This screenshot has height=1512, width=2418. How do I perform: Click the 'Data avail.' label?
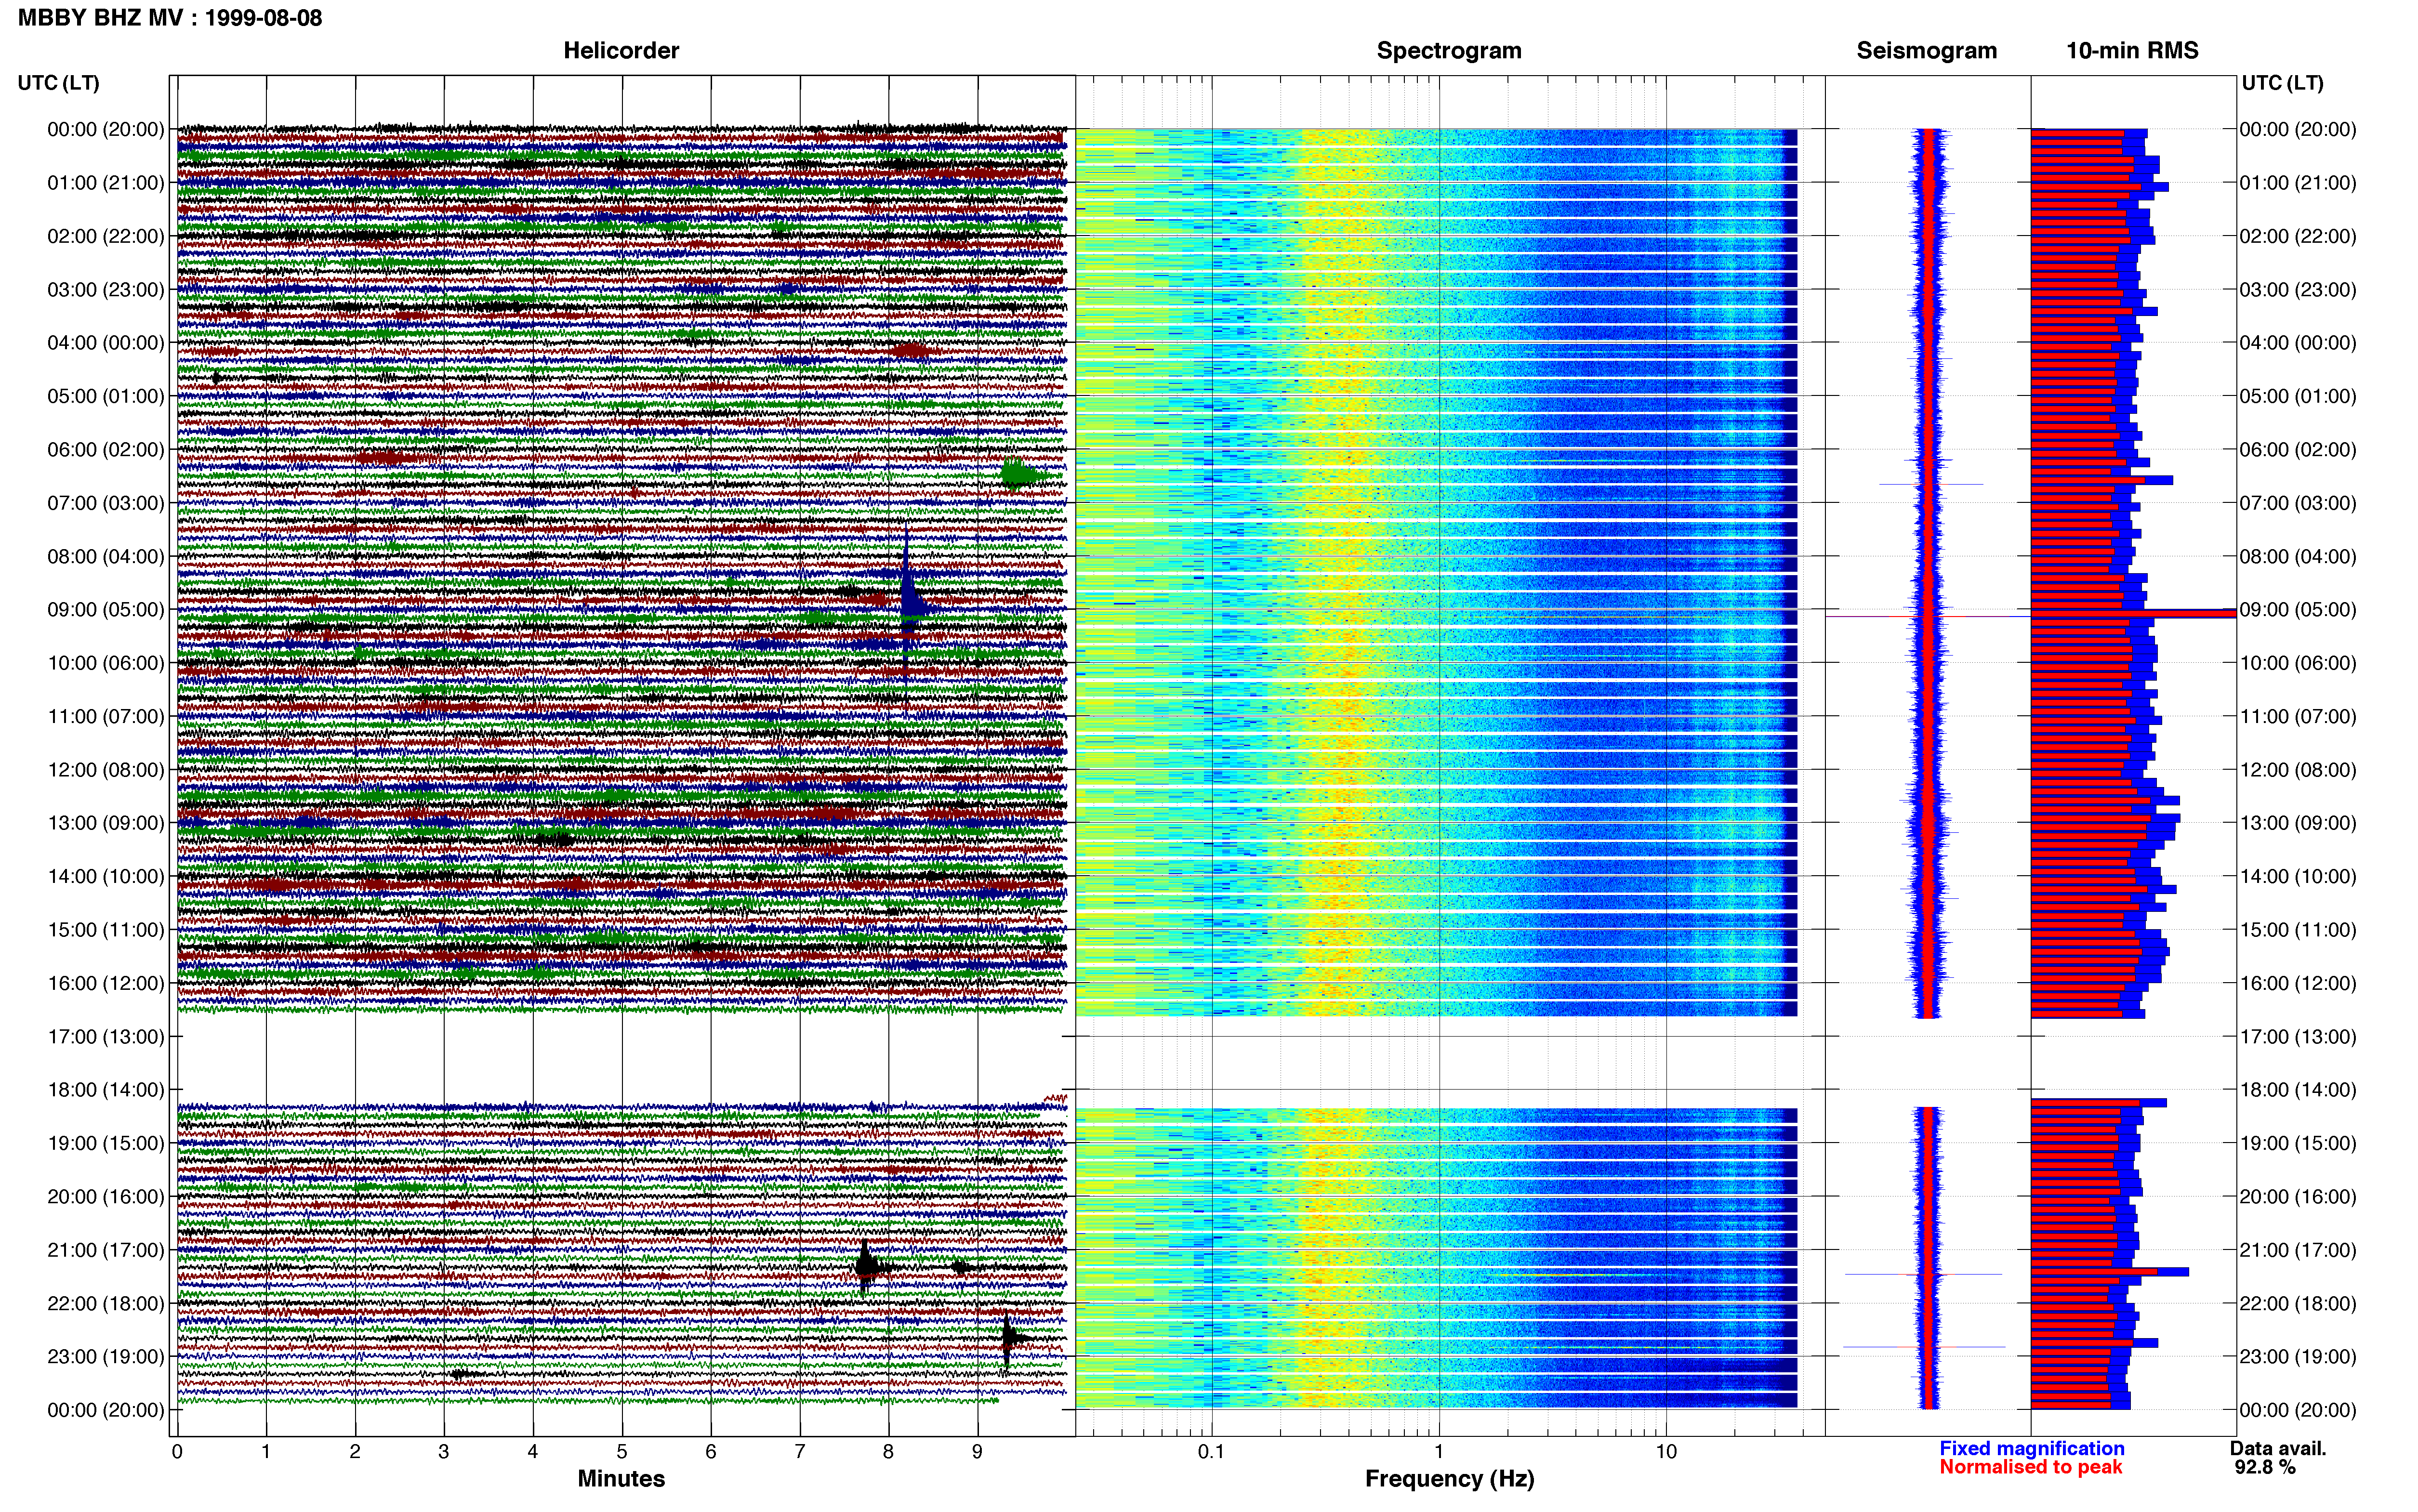coord(2278,1448)
